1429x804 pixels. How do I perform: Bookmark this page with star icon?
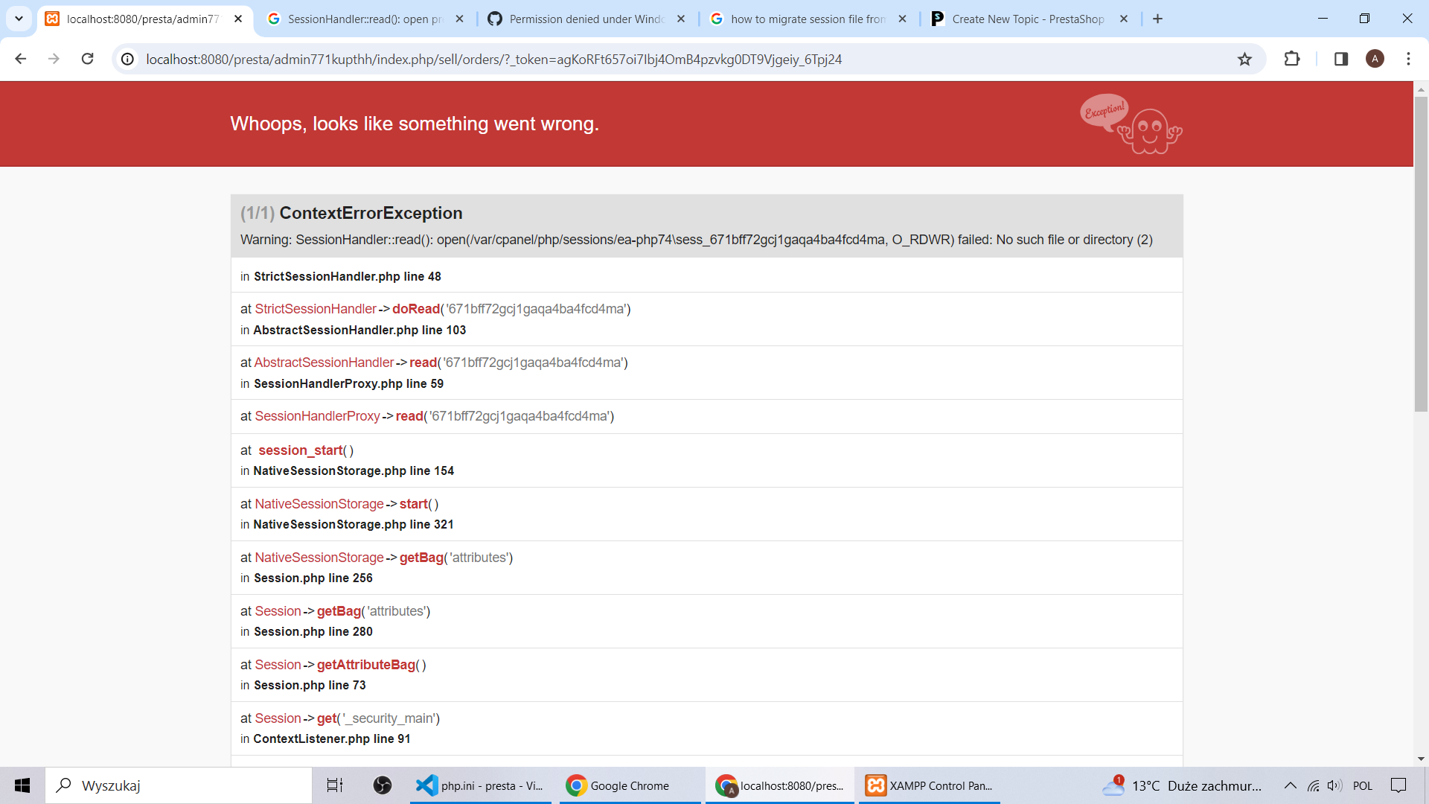(x=1244, y=59)
